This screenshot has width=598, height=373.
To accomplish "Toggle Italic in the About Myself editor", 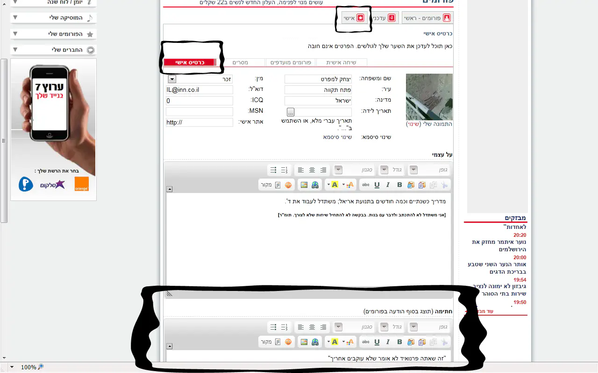I will [388, 185].
